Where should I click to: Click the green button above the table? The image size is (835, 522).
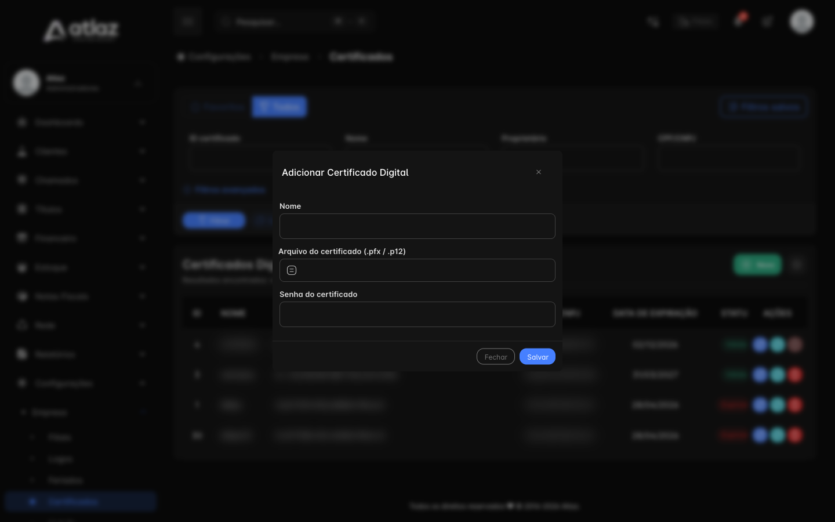tap(757, 264)
